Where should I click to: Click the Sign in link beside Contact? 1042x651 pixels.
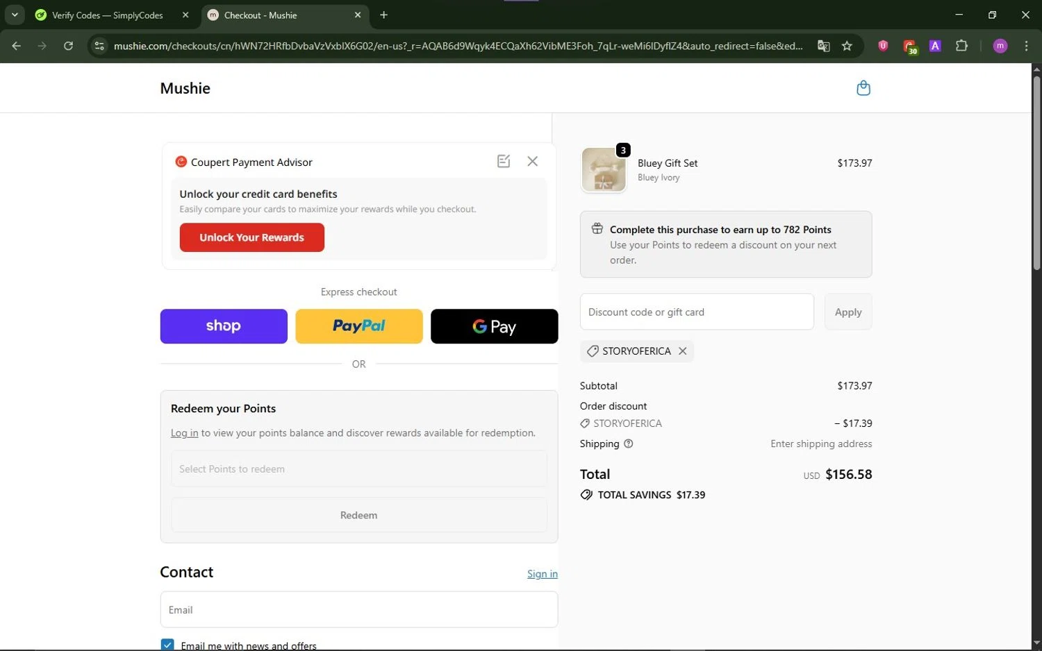click(543, 574)
